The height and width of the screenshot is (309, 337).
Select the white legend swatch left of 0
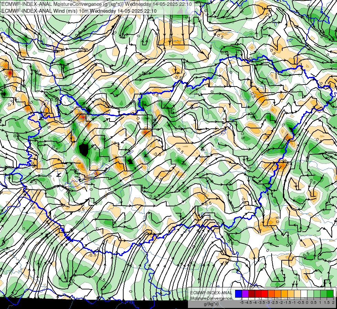pos(304,294)
